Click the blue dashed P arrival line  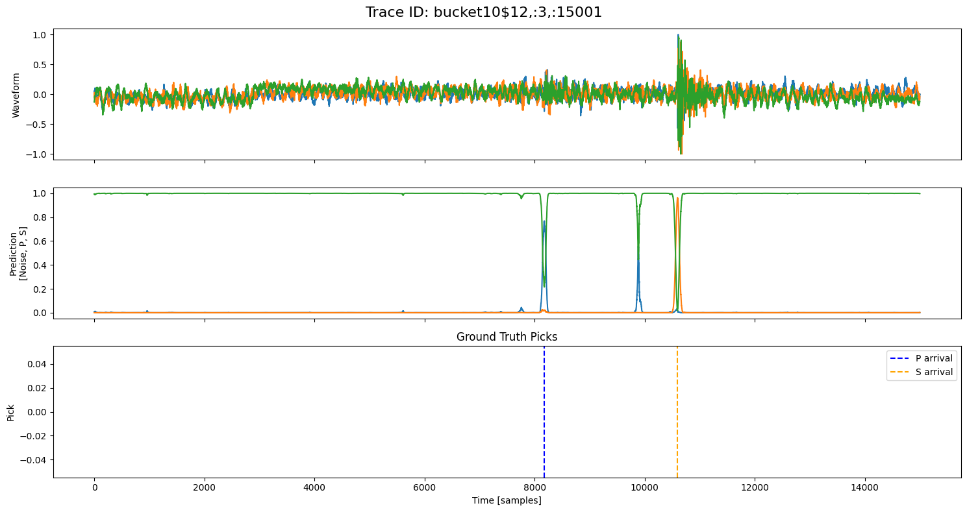coord(544,412)
